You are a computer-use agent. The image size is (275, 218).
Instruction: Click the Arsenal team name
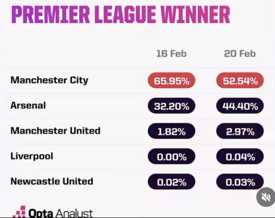click(x=28, y=106)
